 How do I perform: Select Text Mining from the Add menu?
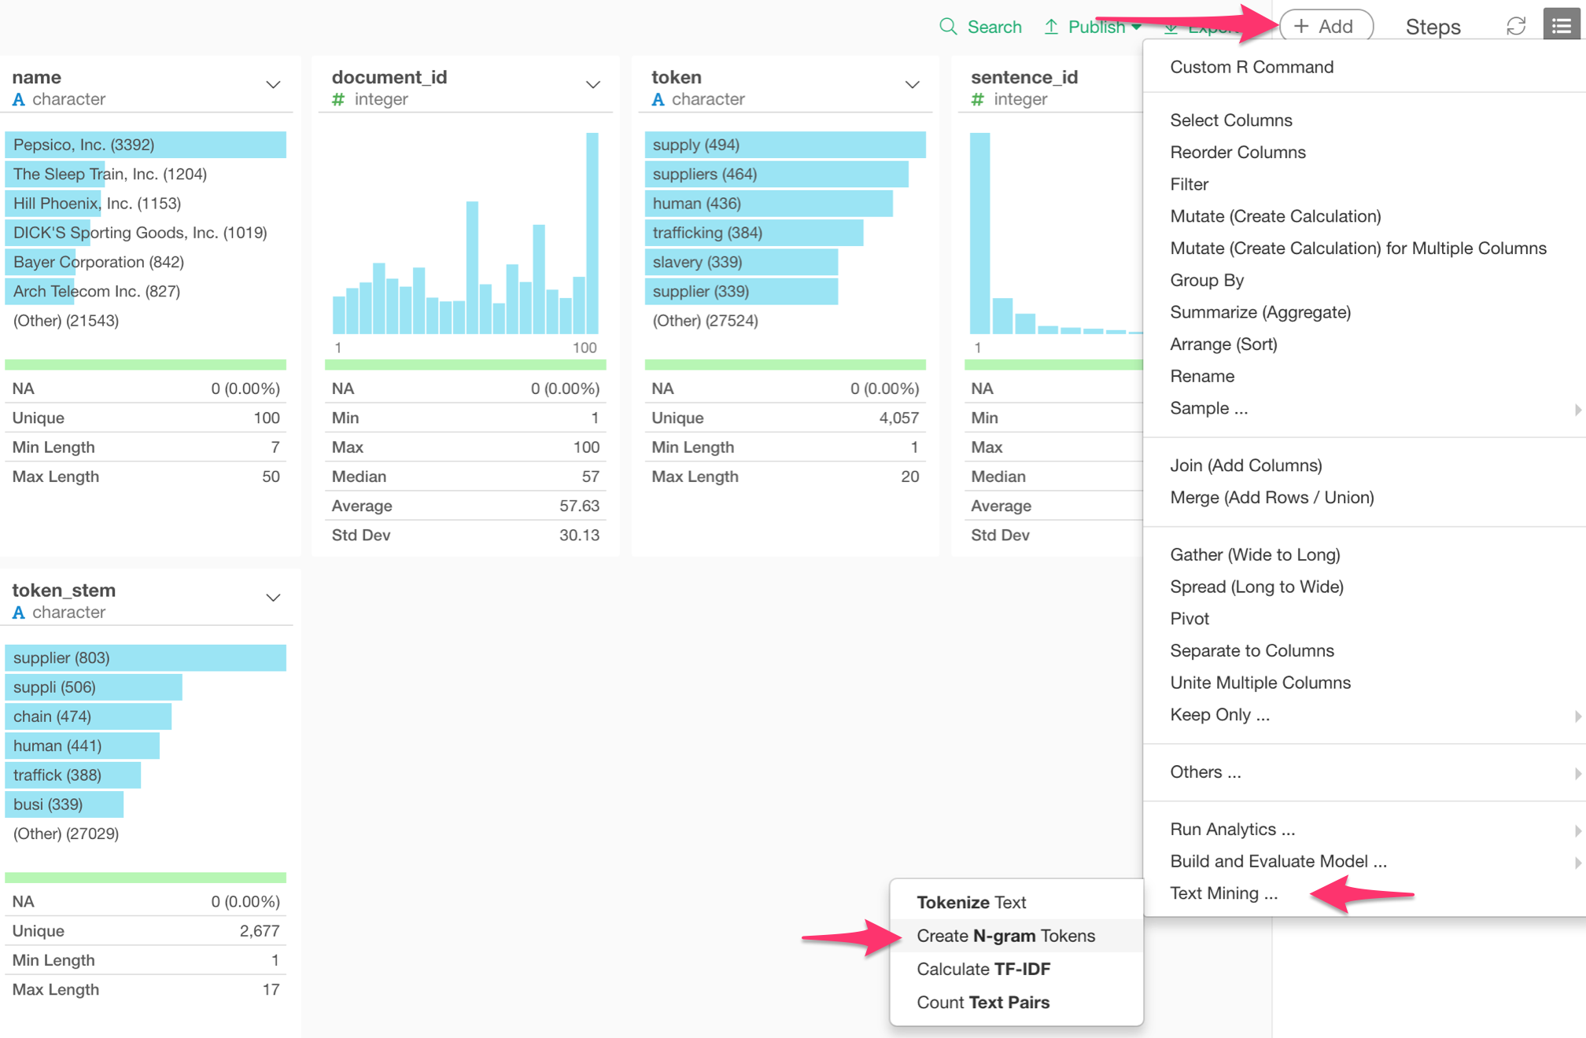coord(1223,893)
